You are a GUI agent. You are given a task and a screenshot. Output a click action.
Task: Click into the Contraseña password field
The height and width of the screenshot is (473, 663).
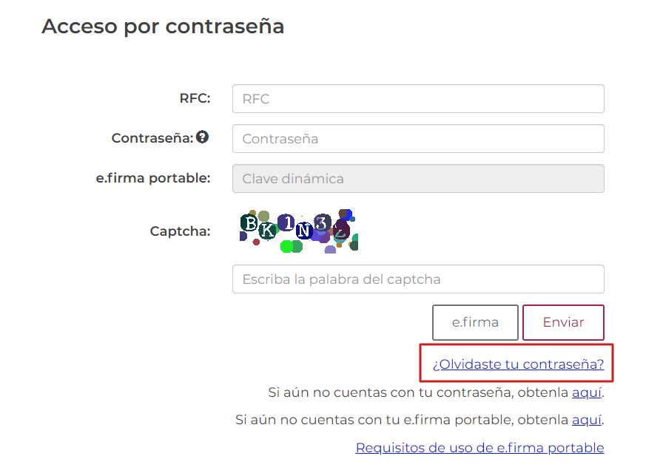418,139
